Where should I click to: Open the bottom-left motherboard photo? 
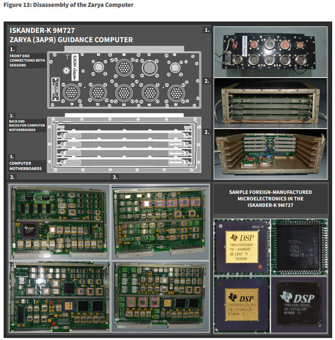pyautogui.click(x=60, y=296)
